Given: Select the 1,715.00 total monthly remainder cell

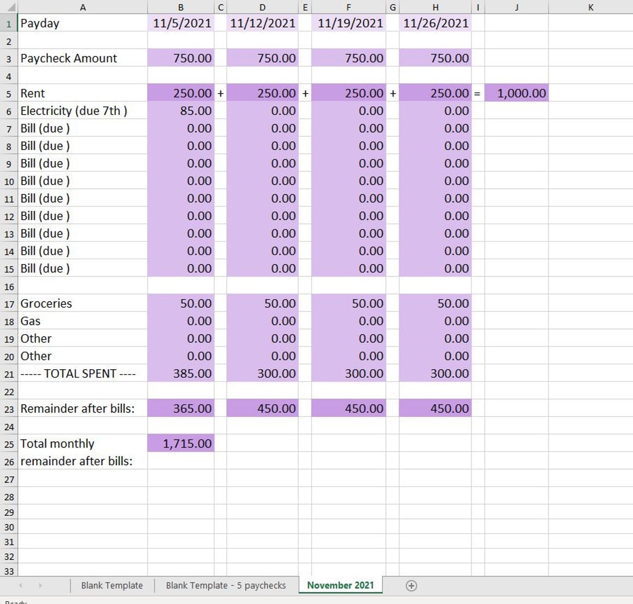Looking at the screenshot, I should point(180,444).
